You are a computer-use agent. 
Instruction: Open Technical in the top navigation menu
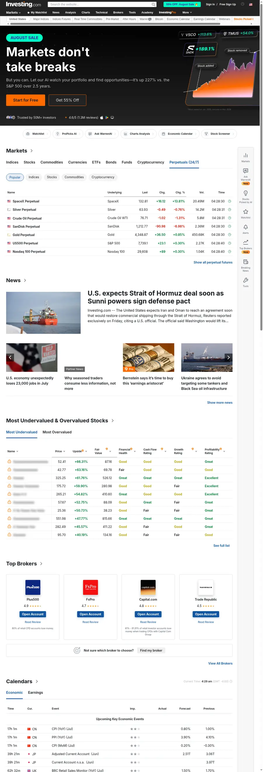102,13
